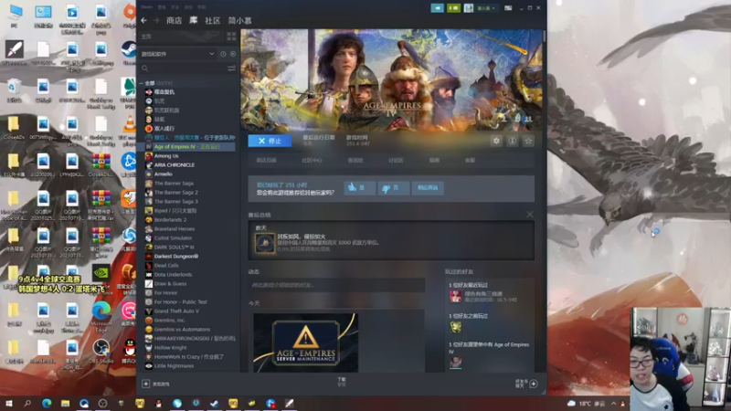Close the post-game summary panel

pyautogui.click(x=530, y=215)
